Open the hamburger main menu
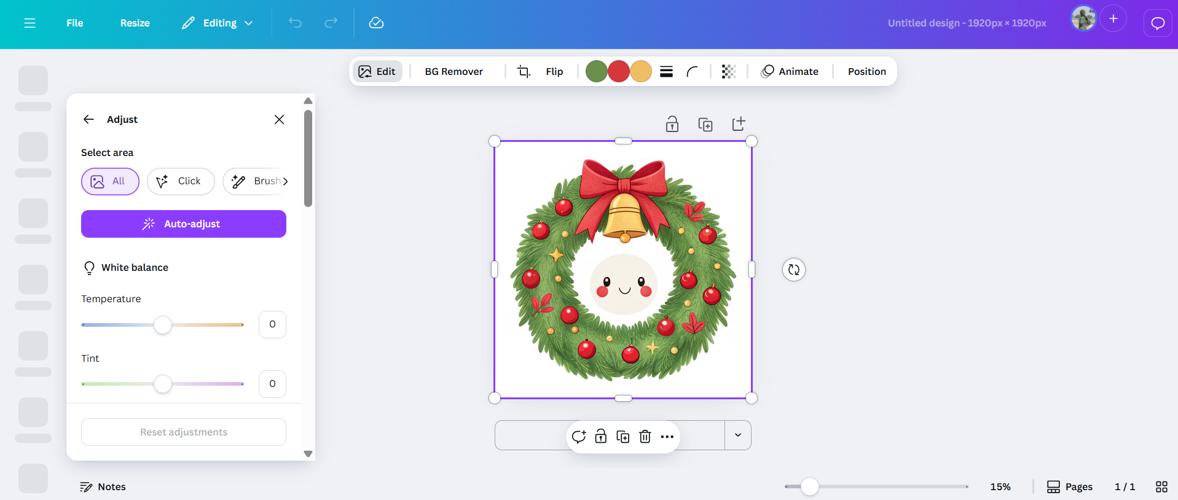This screenshot has width=1178, height=500. pyautogui.click(x=29, y=23)
